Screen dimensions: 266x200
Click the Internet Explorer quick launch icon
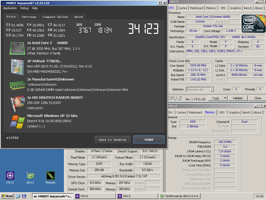coord(18,196)
